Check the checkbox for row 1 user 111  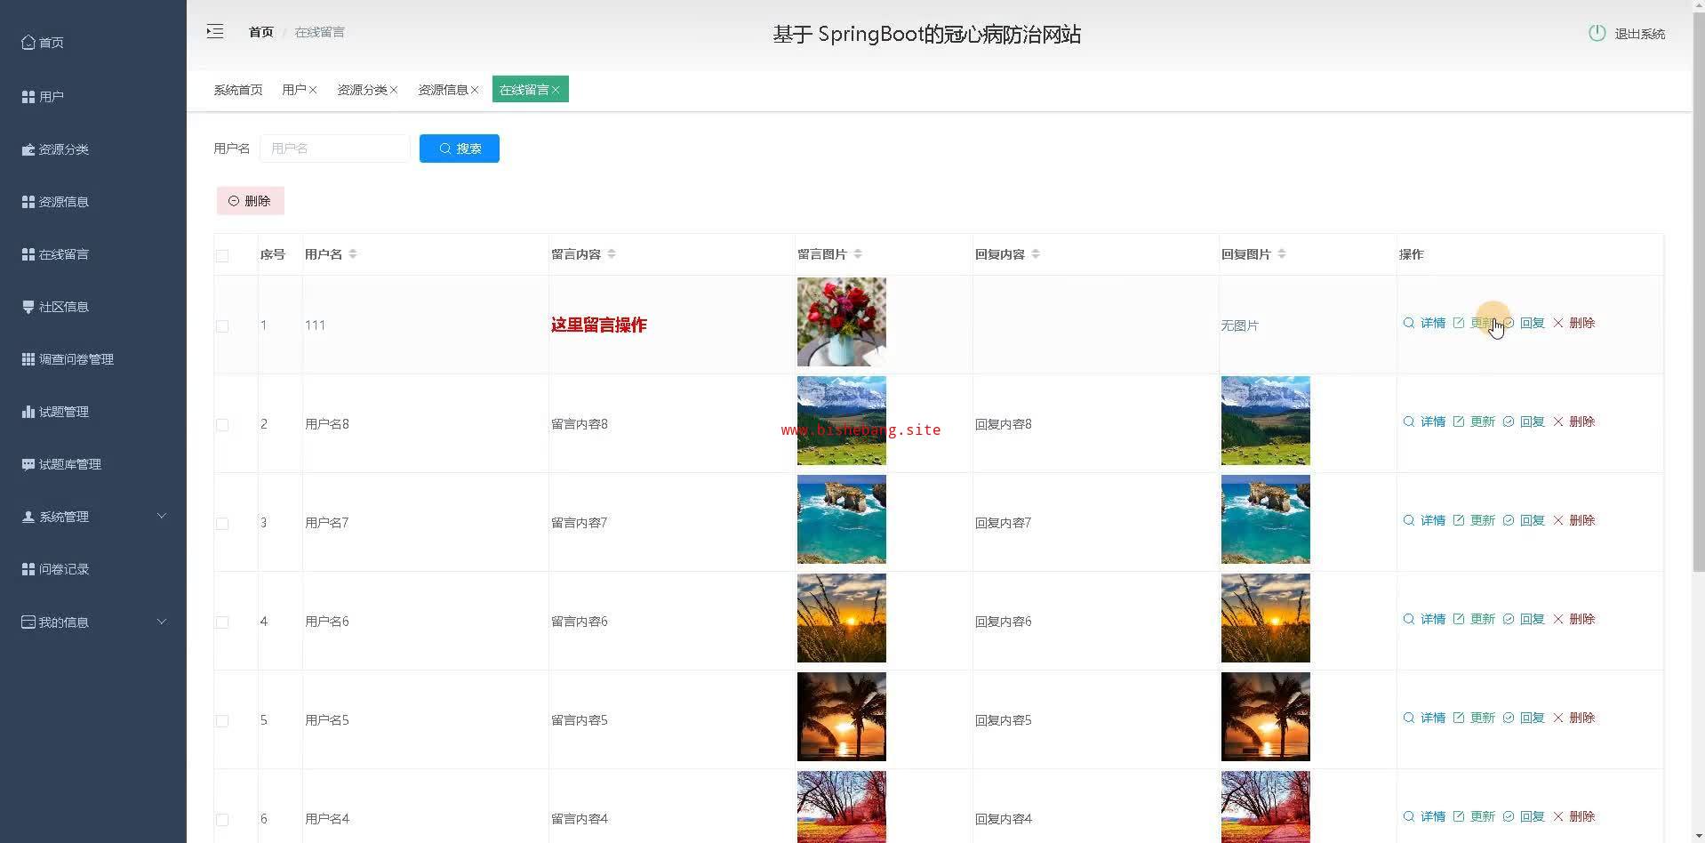pos(222,326)
